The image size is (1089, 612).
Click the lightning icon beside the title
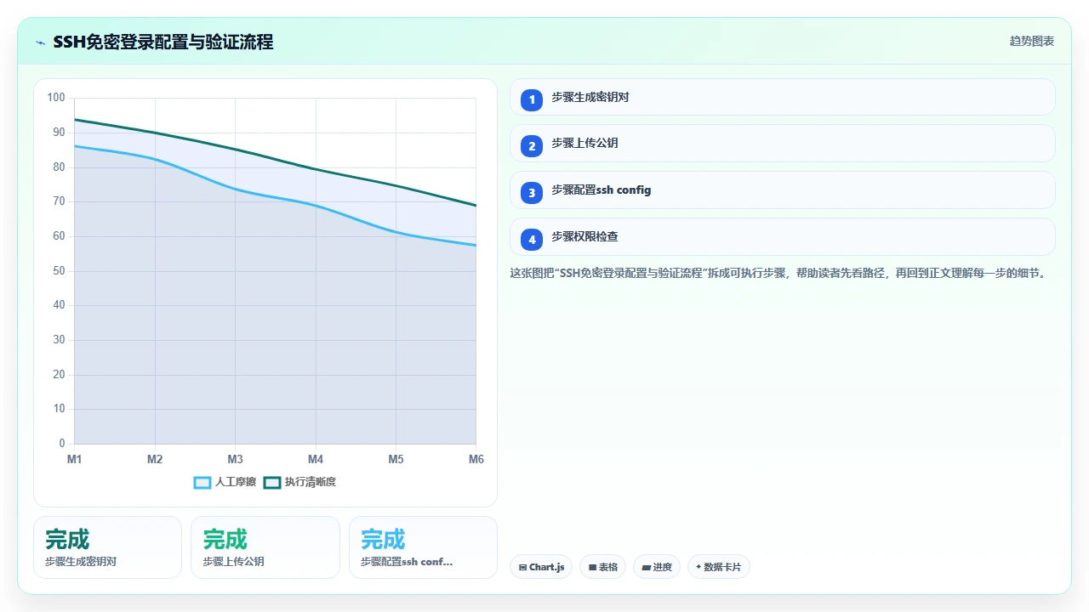point(40,42)
